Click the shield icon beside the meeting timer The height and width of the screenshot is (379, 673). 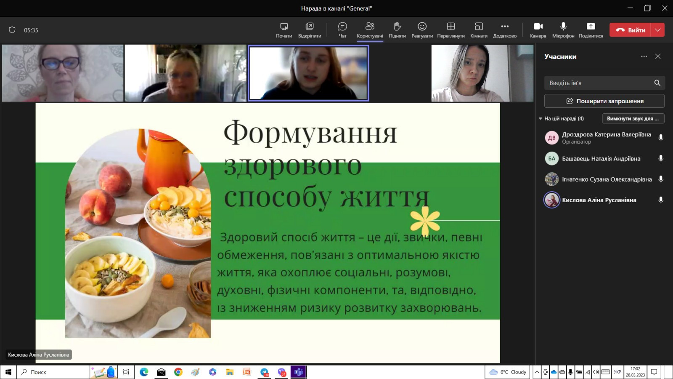[12, 30]
